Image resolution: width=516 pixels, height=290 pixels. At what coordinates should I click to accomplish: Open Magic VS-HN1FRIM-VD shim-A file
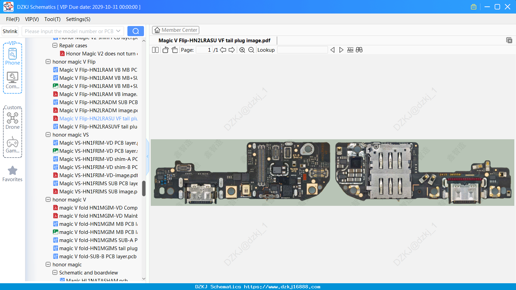click(95, 159)
